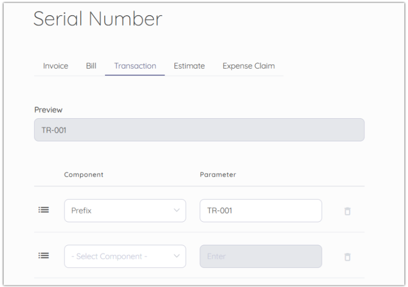Screen dimensions: 408x287
Task: Click the reorder handle beside Select Component
Action: click(44, 256)
